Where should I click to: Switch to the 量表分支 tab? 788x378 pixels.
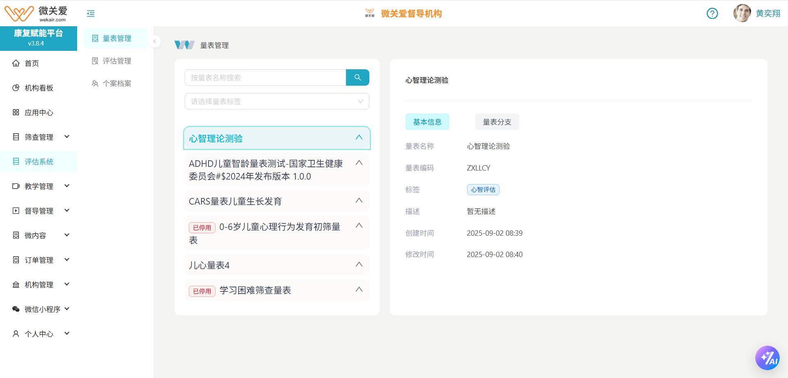click(497, 122)
